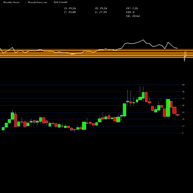
Task: Click the price axis label 31
Action: [x=183, y=98]
